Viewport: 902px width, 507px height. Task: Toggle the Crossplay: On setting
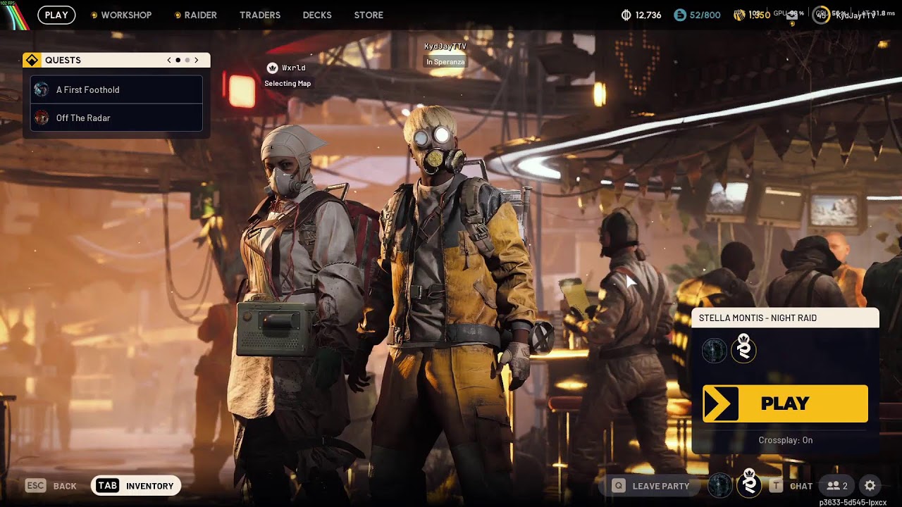coord(785,440)
